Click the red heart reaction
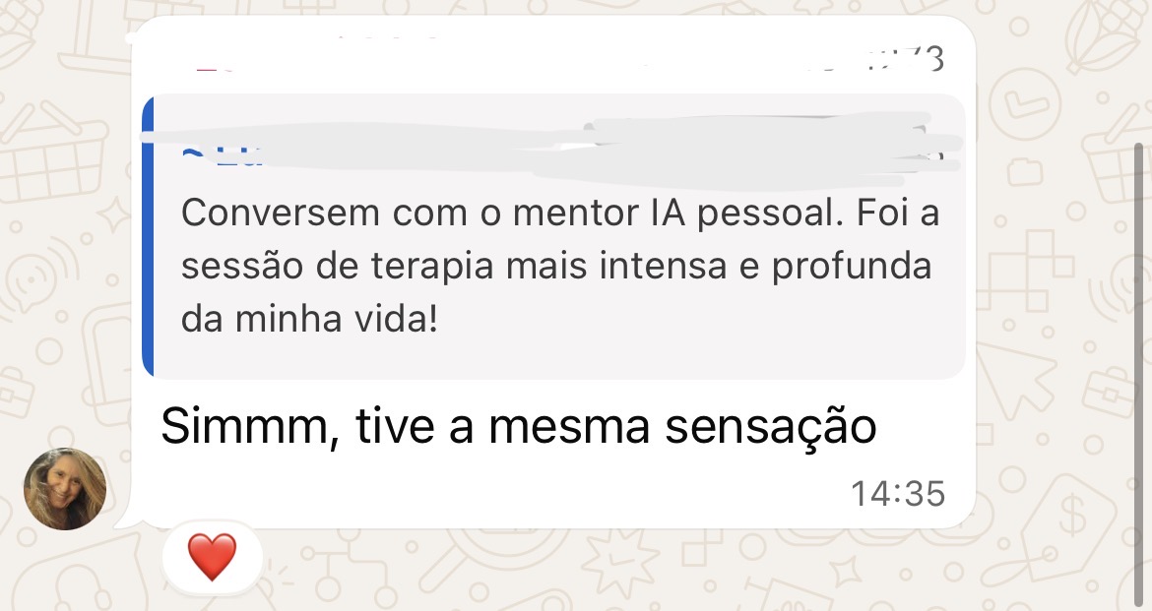 click(x=212, y=557)
